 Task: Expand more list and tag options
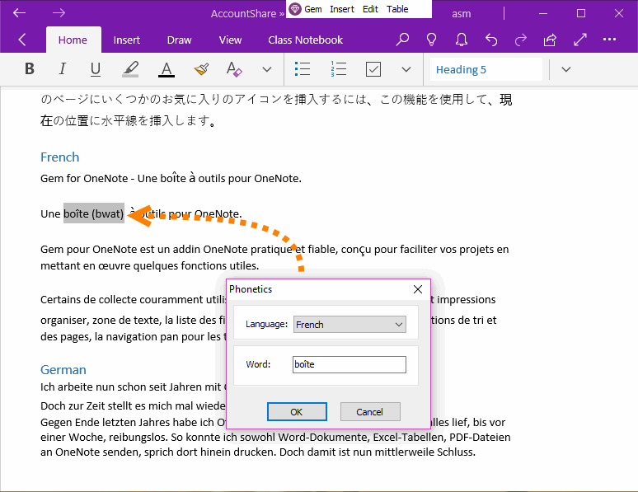(x=406, y=69)
